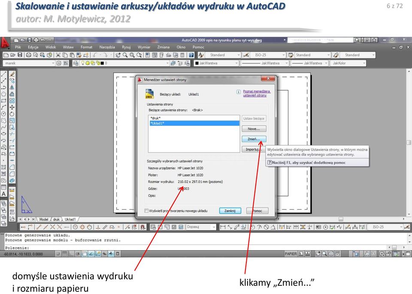412x294 pixels.
Task: Click the object snap magnet icon
Action: coord(142,227)
